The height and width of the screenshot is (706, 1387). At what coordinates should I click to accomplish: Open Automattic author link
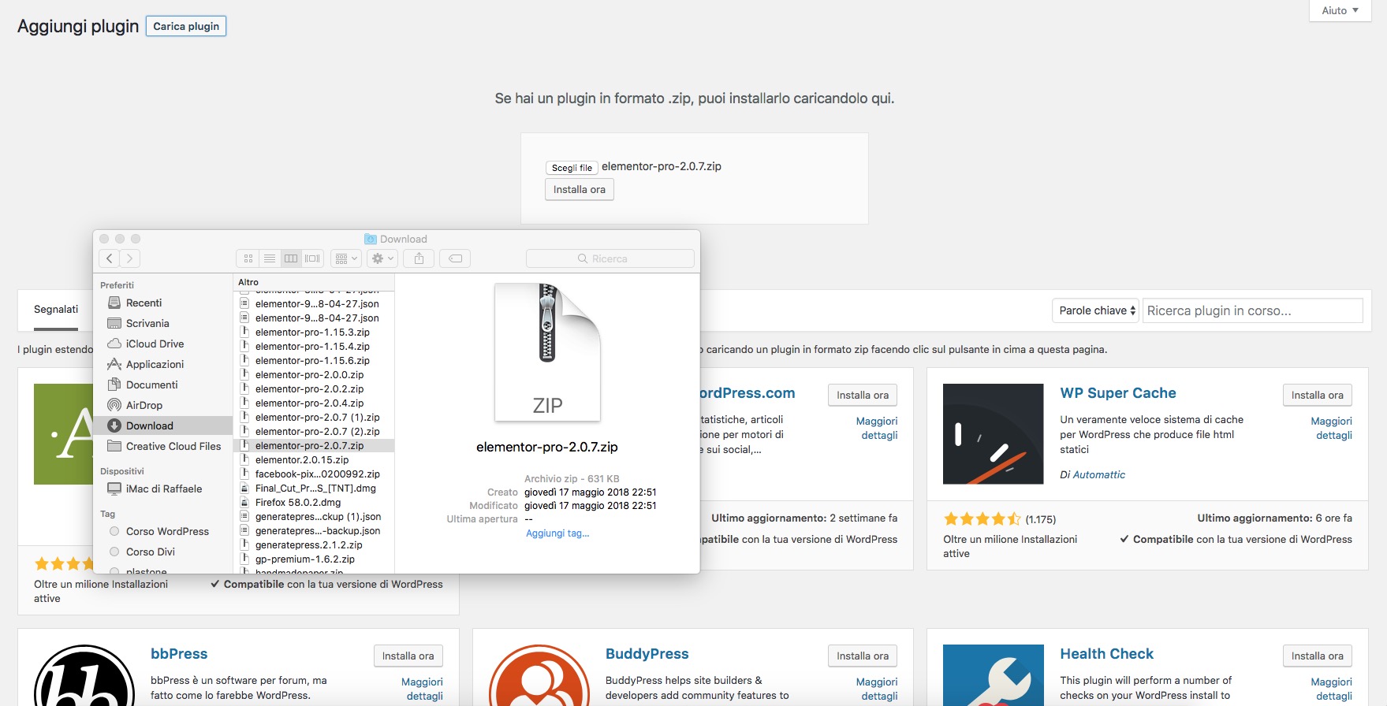1099,474
